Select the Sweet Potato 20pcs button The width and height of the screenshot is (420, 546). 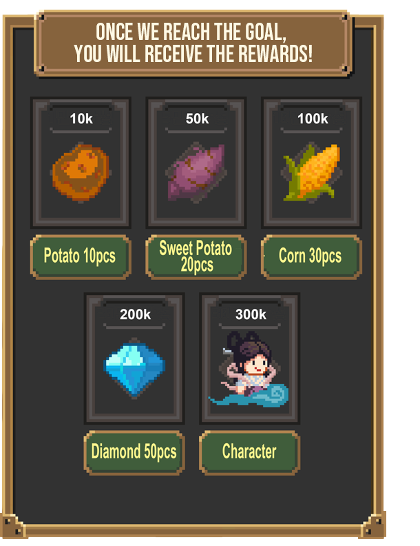196,257
